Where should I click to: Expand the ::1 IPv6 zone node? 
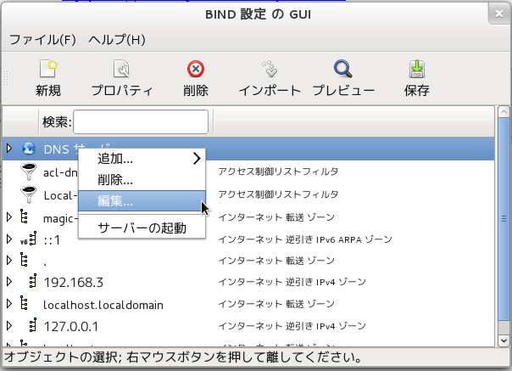[x=9, y=239]
